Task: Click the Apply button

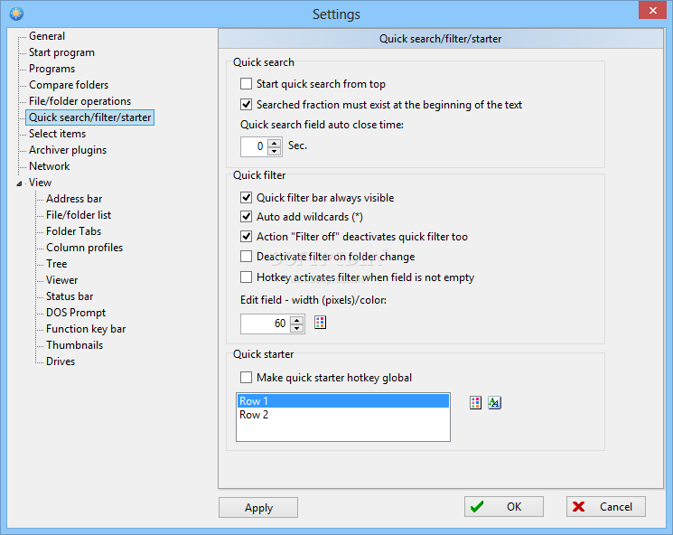Action: point(258,508)
